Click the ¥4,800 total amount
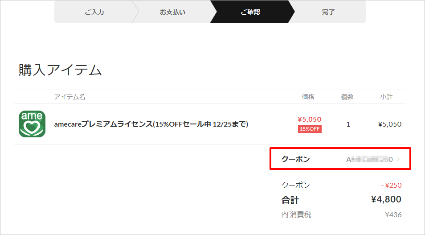Viewport: 425px width, 235px height. tap(386, 199)
